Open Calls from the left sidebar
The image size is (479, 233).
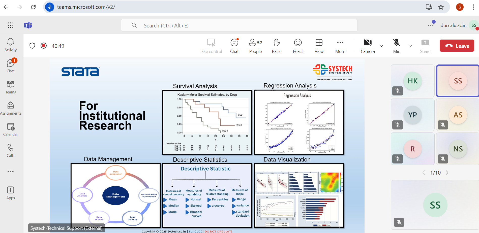[11, 151]
